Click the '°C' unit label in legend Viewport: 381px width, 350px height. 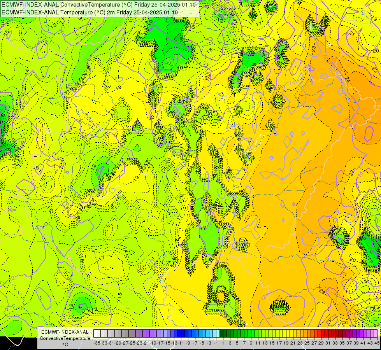click(65, 344)
